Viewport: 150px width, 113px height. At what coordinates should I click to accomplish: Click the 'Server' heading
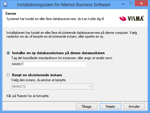[11, 14]
